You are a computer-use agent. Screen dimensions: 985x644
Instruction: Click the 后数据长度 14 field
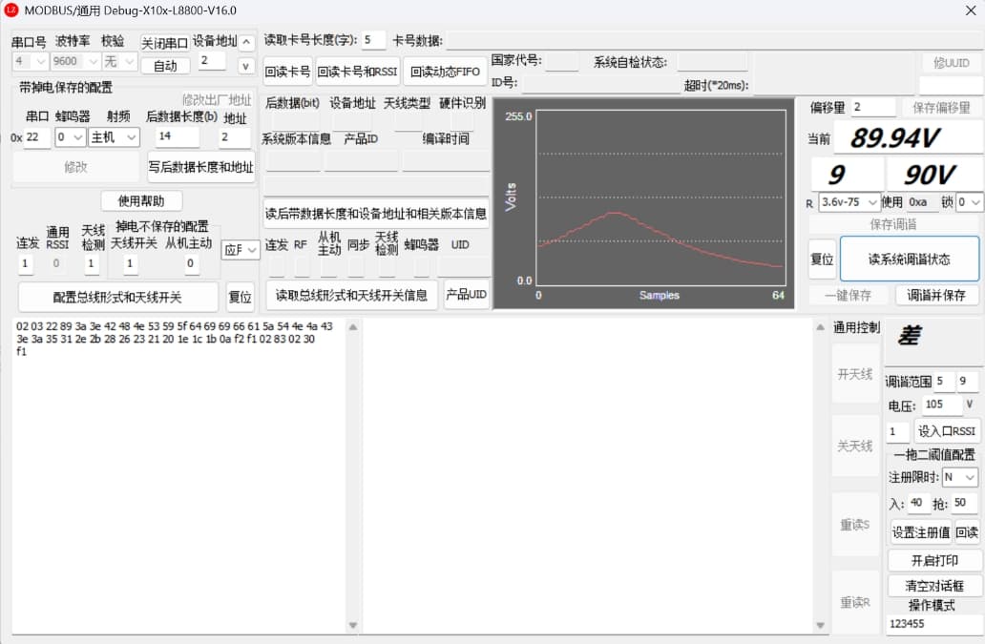click(178, 136)
